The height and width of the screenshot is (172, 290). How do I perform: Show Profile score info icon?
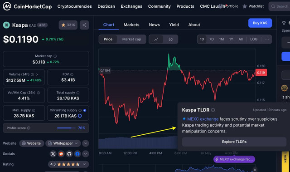click(x=29, y=128)
